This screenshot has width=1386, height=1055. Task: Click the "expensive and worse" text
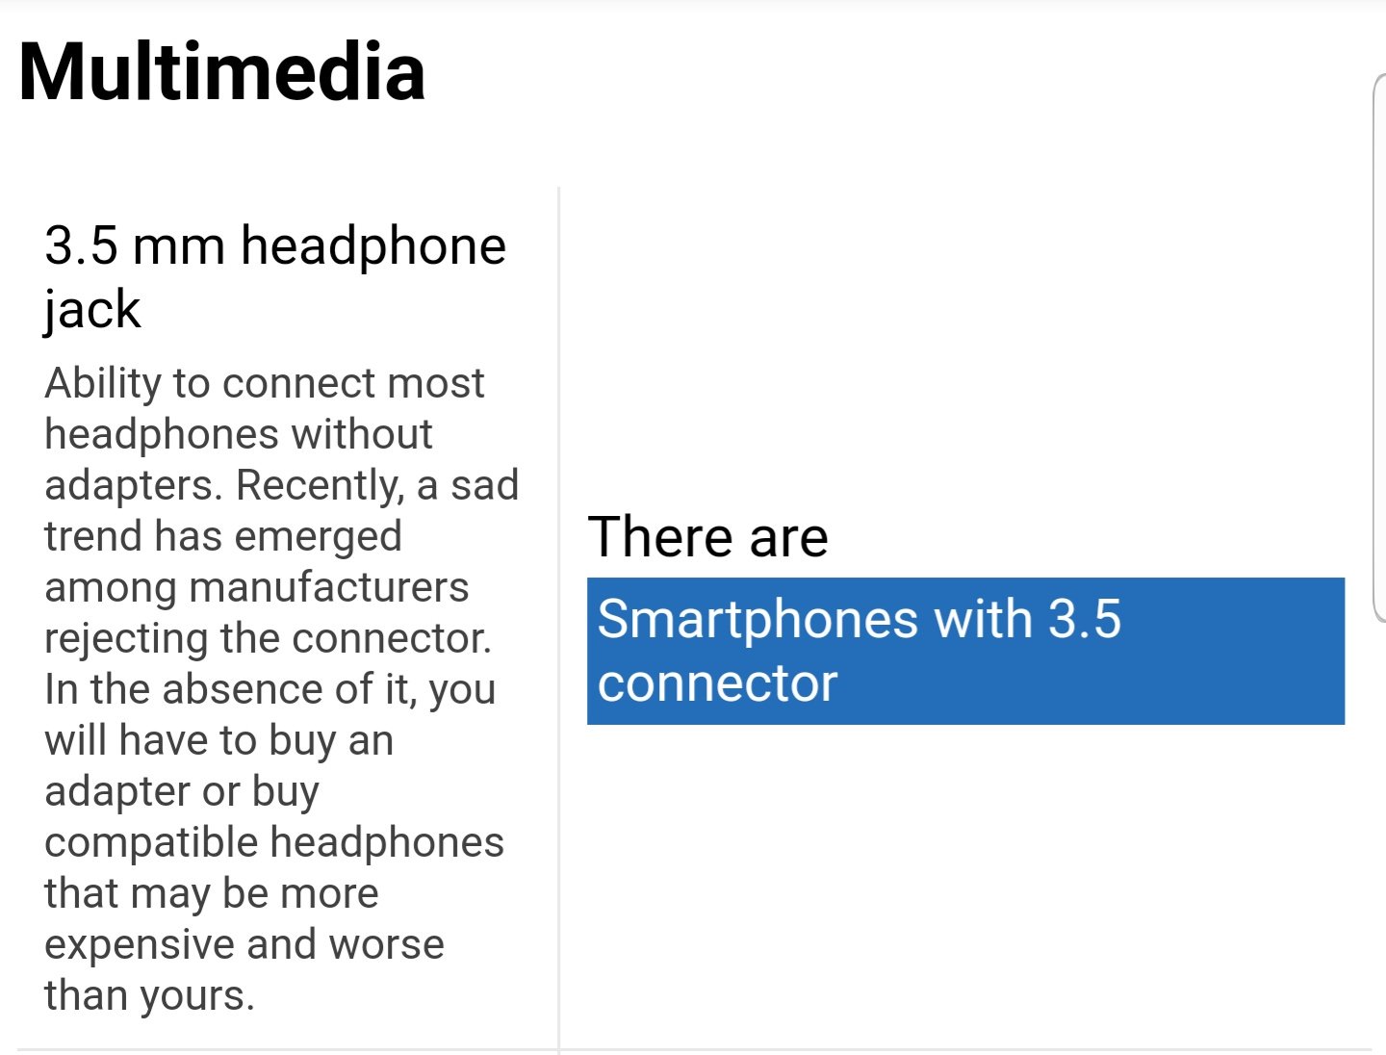[244, 944]
